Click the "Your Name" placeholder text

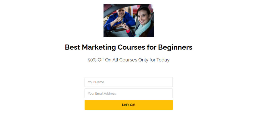point(96,82)
